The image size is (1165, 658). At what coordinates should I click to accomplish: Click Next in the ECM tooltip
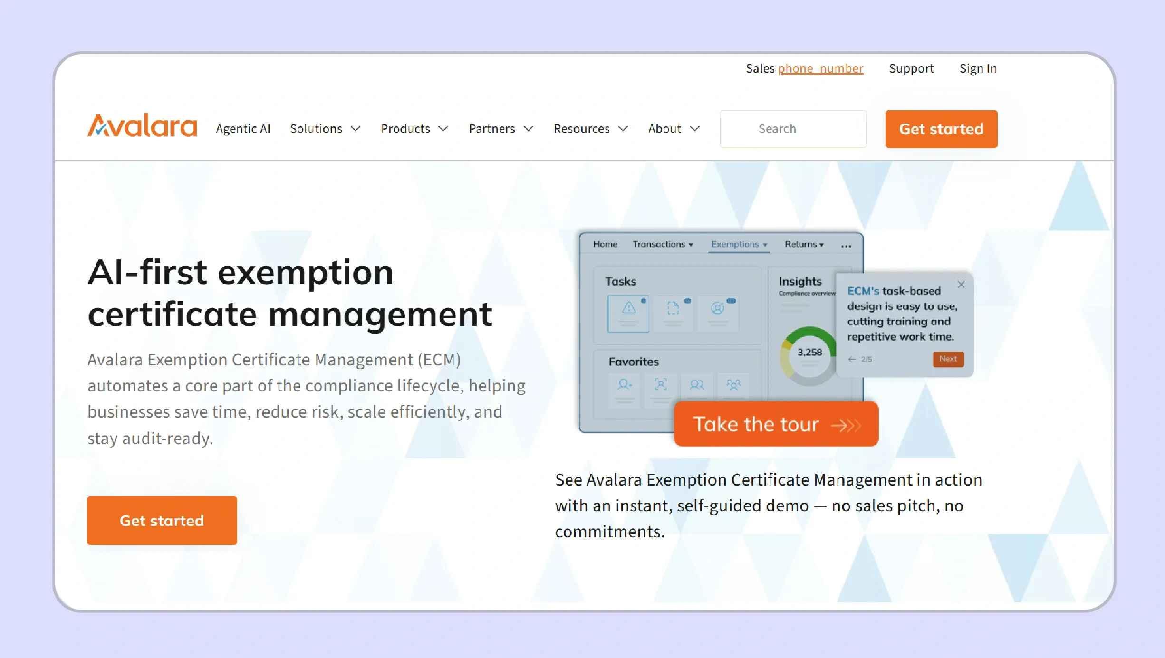(948, 359)
